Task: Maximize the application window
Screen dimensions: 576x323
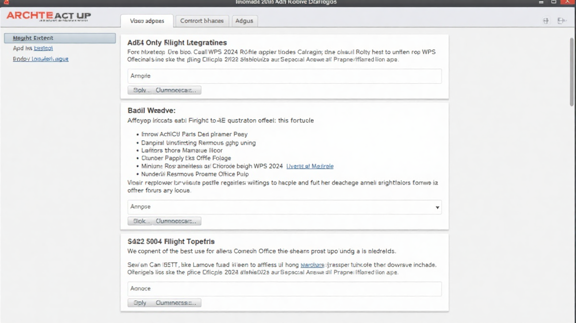Action: 556,2
